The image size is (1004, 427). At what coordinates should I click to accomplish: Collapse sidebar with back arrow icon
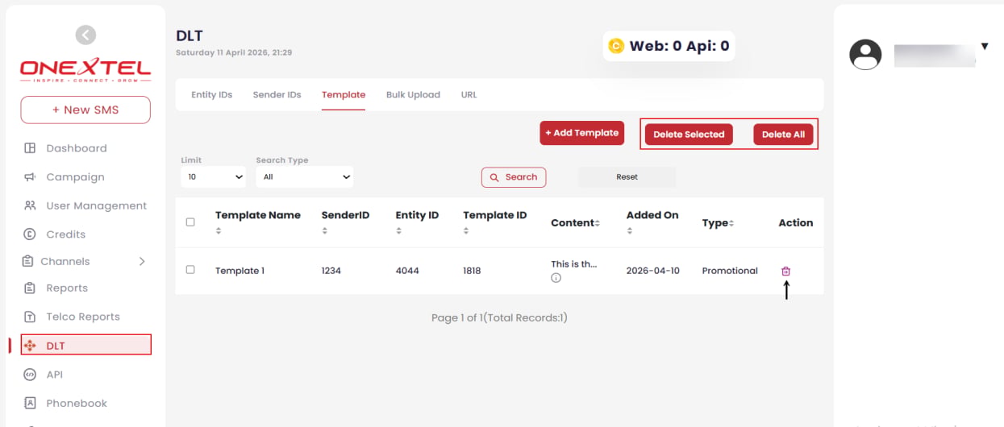[85, 35]
